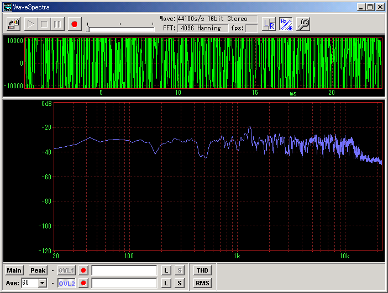Select the Main display button
This screenshot has height=293, width=388.
[x=14, y=270]
